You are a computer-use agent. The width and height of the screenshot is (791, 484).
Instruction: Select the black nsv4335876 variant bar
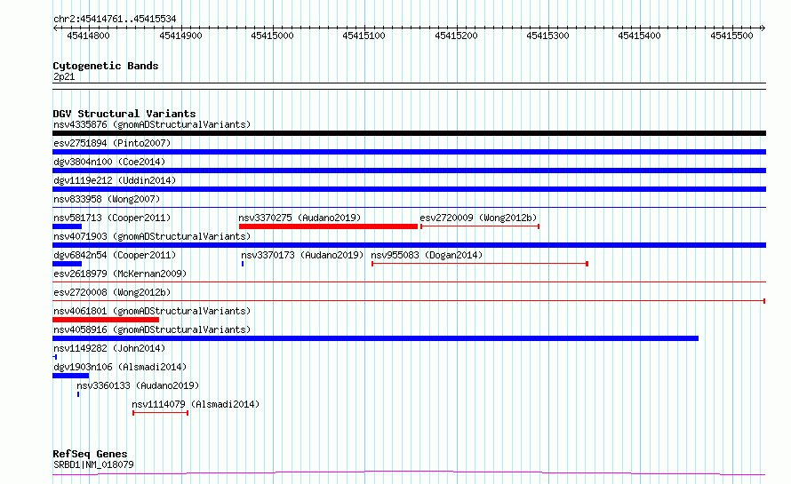[409, 133]
